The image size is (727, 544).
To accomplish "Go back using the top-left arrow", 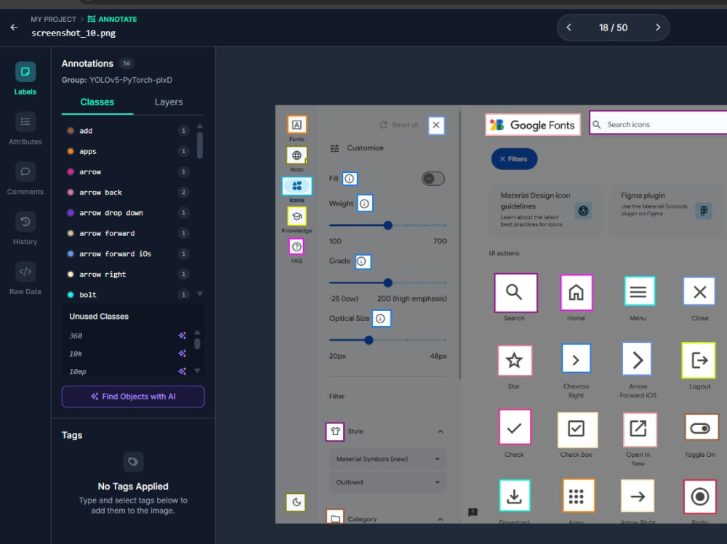I will click(x=15, y=28).
